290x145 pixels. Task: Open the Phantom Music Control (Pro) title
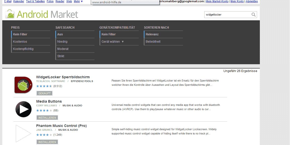pos(61,126)
